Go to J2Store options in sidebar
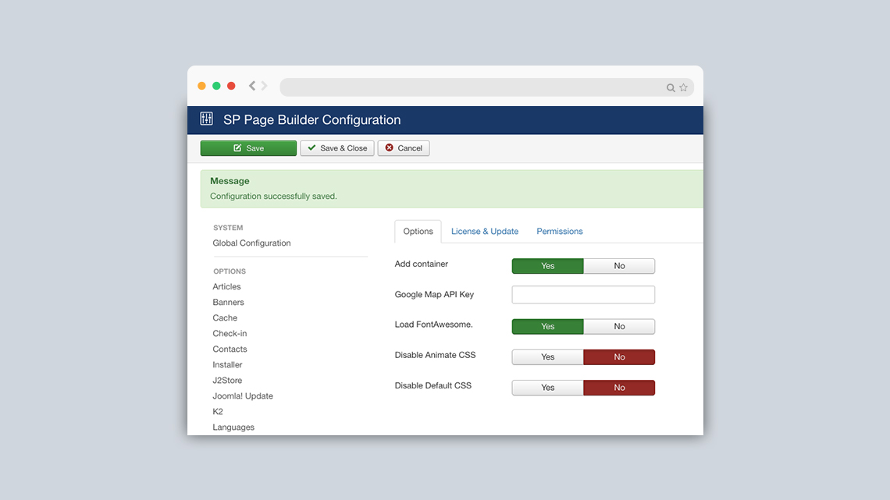The height and width of the screenshot is (500, 890). tap(227, 381)
